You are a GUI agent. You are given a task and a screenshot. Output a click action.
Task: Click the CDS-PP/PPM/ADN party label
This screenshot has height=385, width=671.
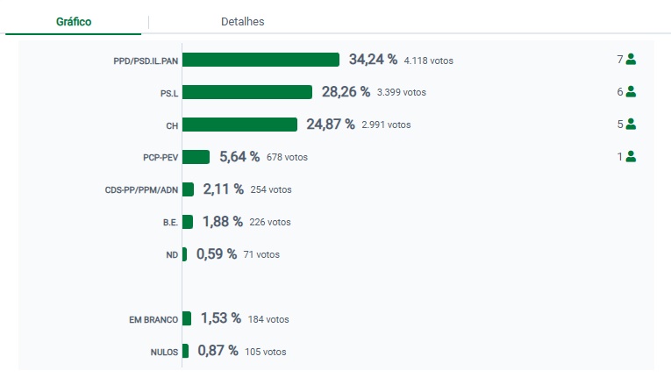click(141, 189)
